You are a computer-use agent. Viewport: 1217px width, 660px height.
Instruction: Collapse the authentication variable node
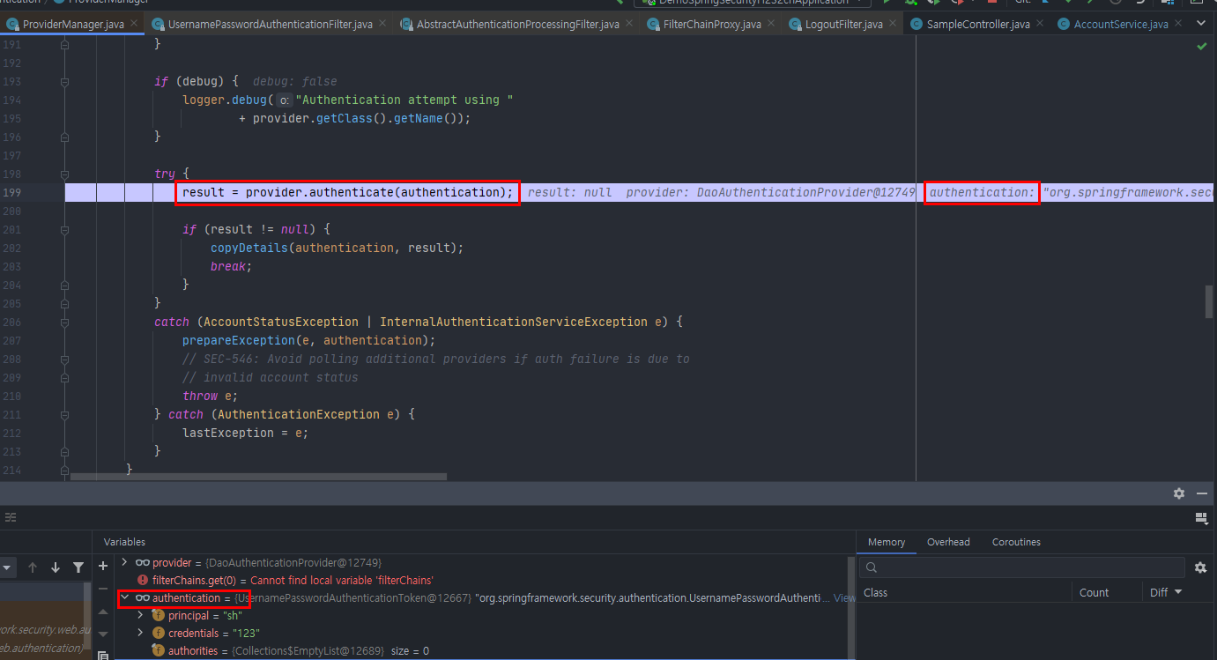124,598
